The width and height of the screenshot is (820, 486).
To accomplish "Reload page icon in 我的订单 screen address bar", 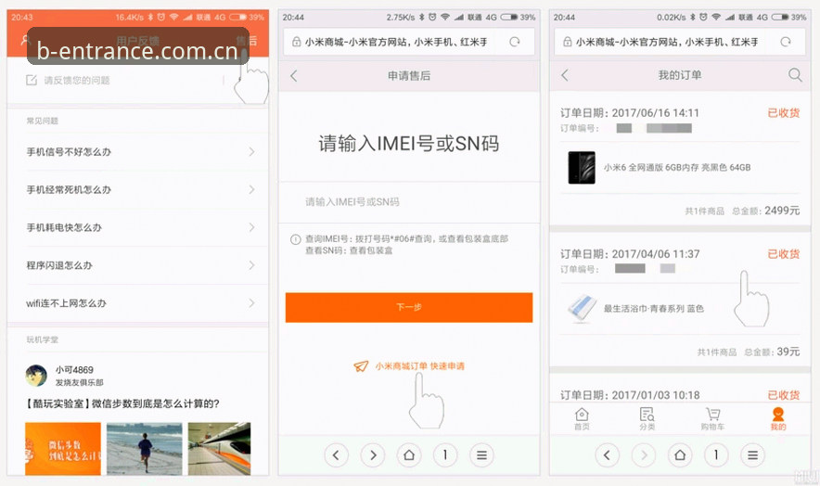I will [786, 42].
